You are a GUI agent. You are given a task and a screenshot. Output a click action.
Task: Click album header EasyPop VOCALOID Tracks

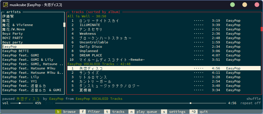coord(99,64)
